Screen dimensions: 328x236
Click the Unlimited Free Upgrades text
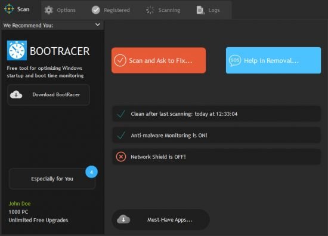[x=38, y=220]
